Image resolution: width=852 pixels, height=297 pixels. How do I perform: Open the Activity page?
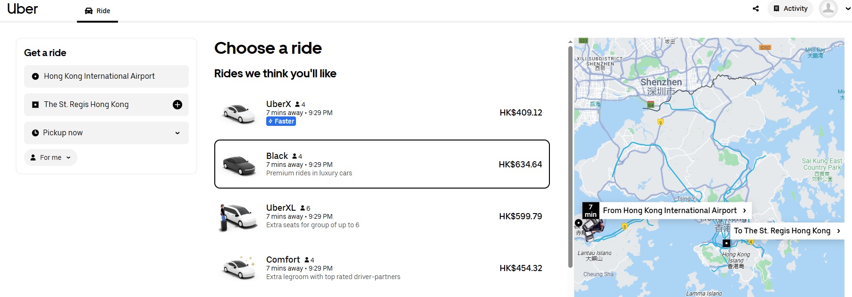(791, 8)
